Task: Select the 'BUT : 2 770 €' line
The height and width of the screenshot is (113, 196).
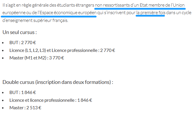Action: tap(23, 43)
